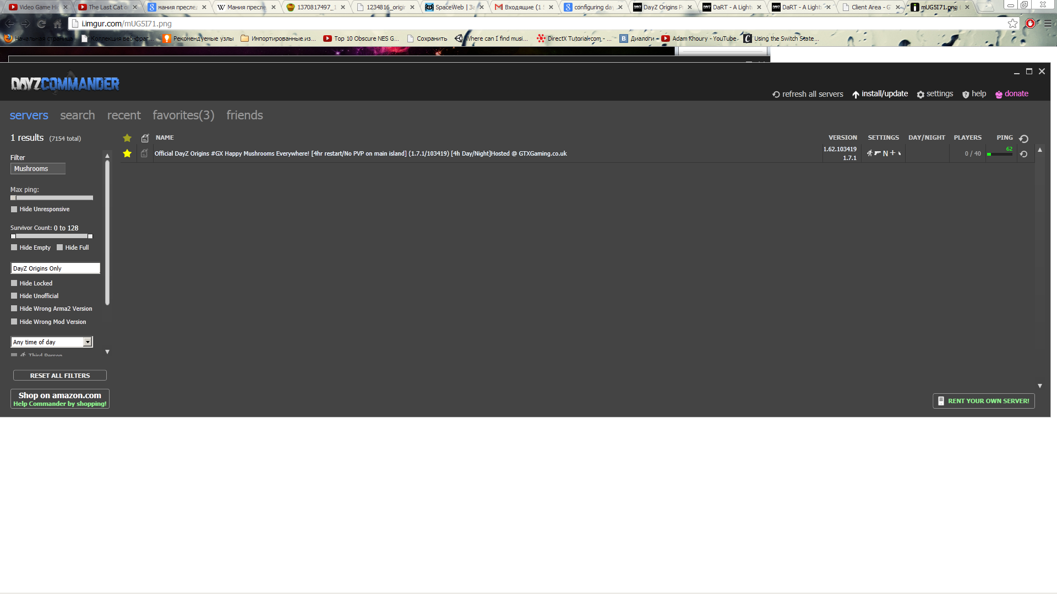
Task: Open notes icon on the GTXGaming server row
Action: (144, 153)
